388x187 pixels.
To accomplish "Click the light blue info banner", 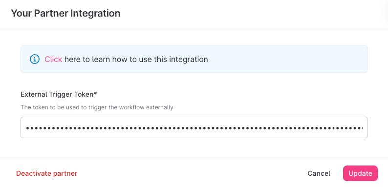I will pyautogui.click(x=194, y=59).
